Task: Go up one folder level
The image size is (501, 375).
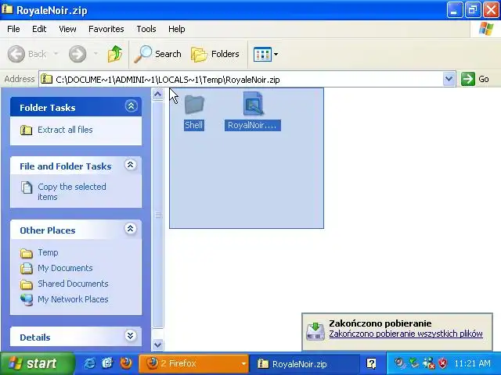Action: (x=115, y=54)
